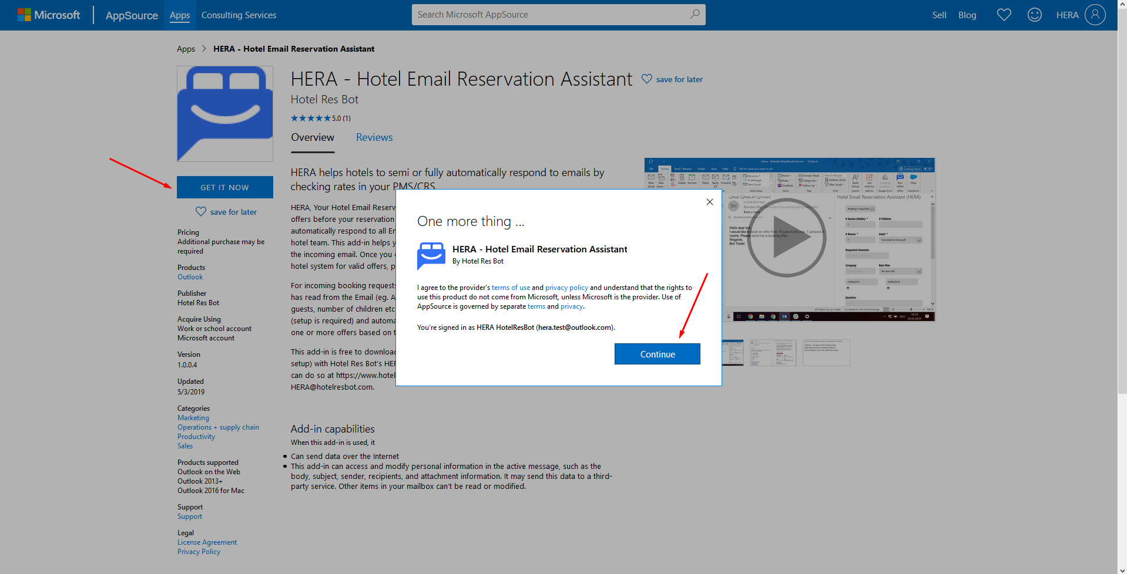The image size is (1127, 574).
Task: Select the first screenshot thumbnail below the video
Action: pos(733,352)
